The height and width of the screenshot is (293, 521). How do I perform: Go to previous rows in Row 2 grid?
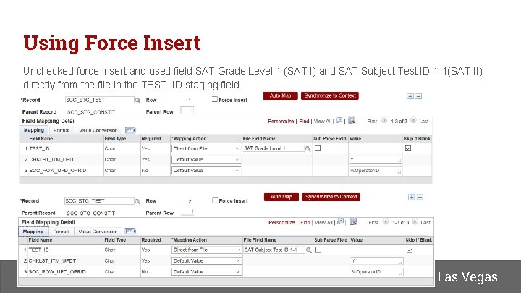tap(386, 221)
